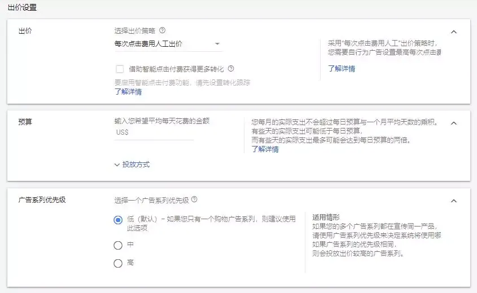Open help for 选择一个广告系列优先级
This screenshot has height=293, width=477.
[194, 199]
